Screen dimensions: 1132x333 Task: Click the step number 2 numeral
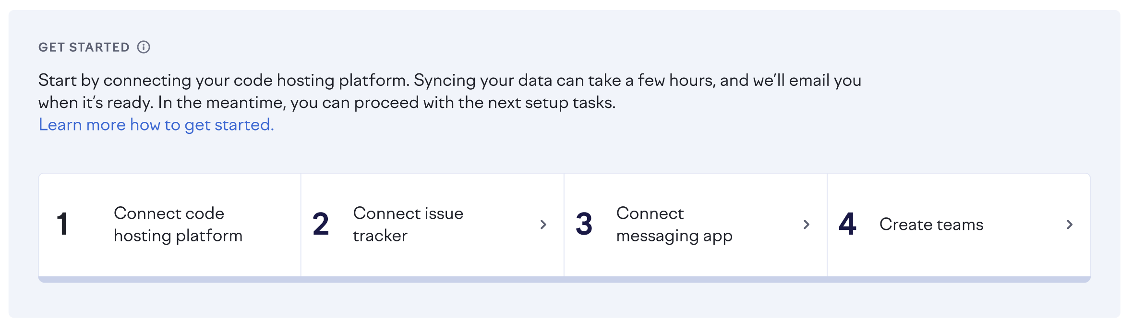tap(321, 224)
